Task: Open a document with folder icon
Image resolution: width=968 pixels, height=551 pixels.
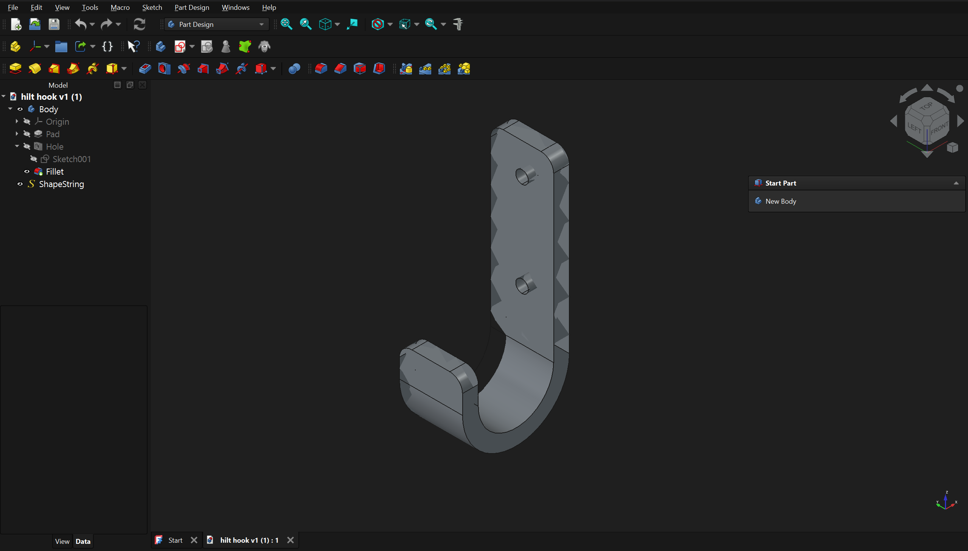Action: pyautogui.click(x=35, y=24)
